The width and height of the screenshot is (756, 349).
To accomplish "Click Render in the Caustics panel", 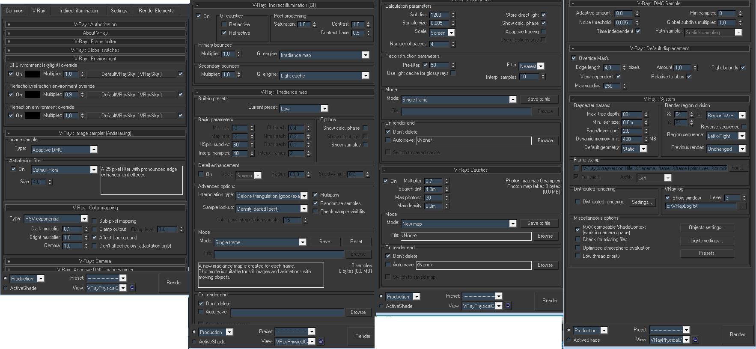I will 550,301.
